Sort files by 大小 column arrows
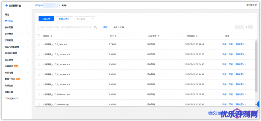Viewport: 261px width, 121px height. coord(116,36)
